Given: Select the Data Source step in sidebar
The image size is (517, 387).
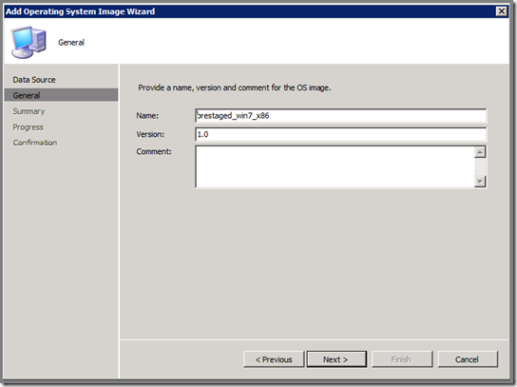Looking at the screenshot, I should (x=34, y=80).
